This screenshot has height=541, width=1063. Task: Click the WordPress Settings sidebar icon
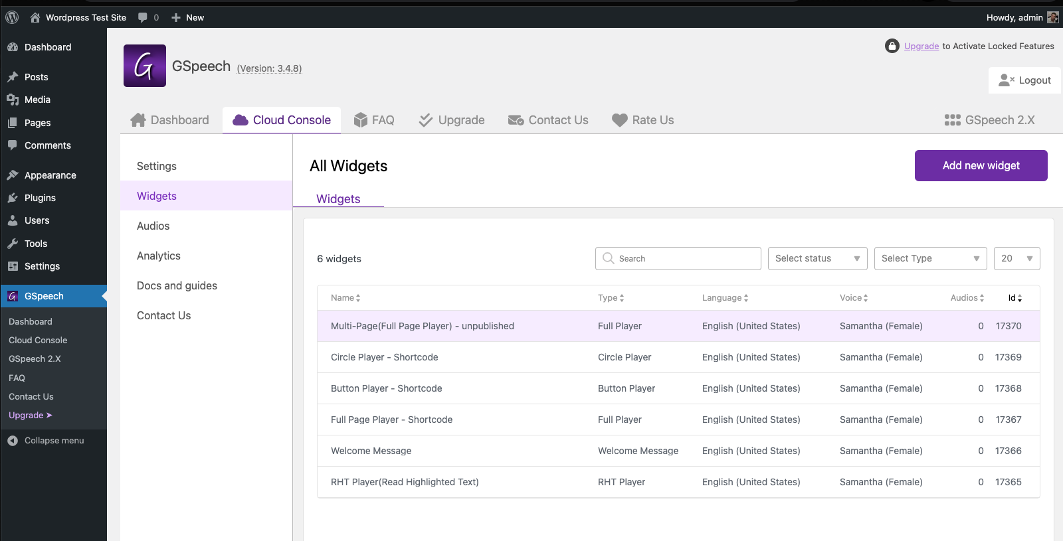coord(13,266)
